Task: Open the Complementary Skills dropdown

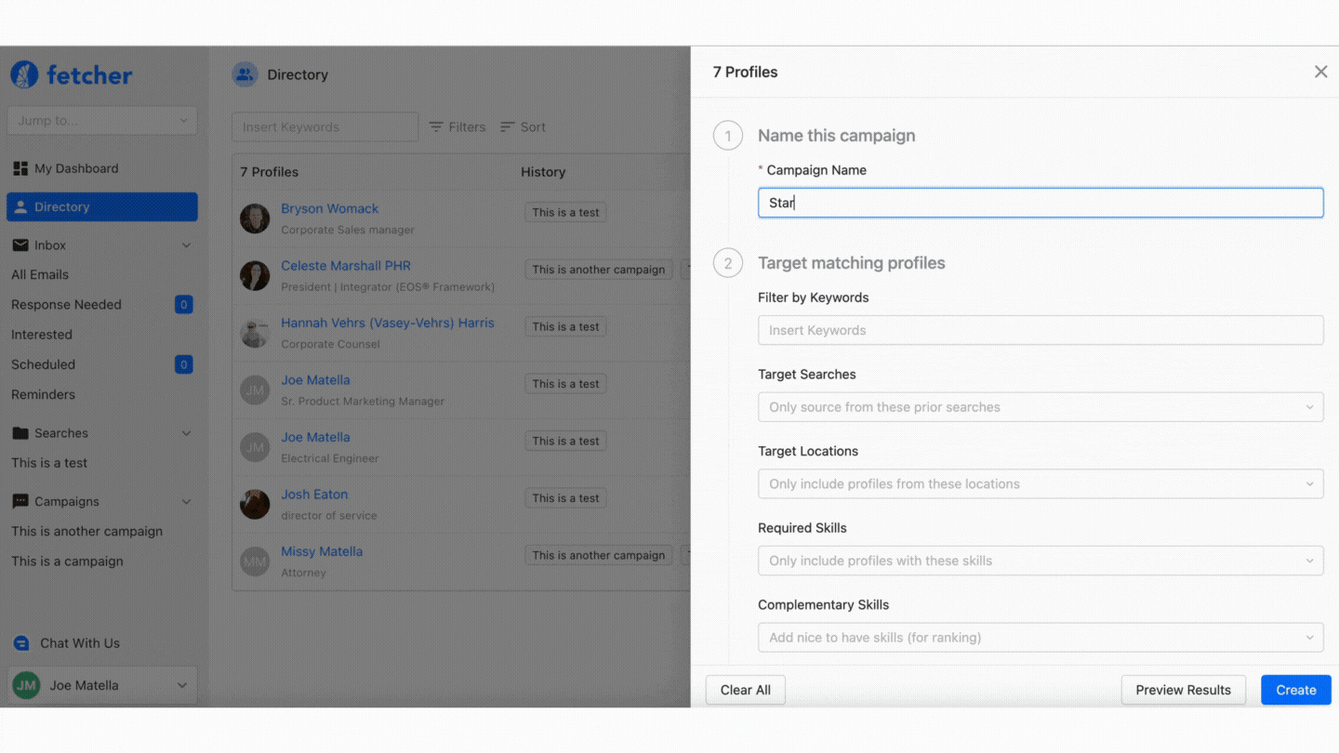Action: [x=1041, y=638]
